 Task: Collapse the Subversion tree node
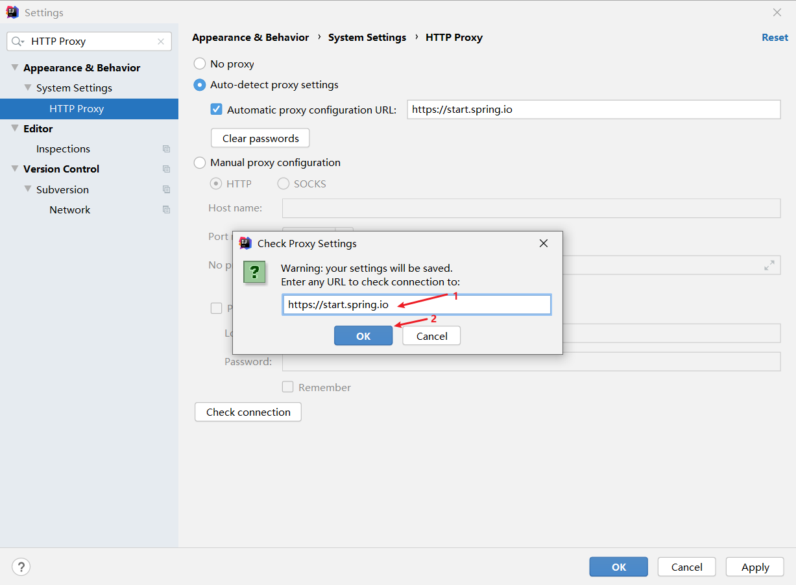click(27, 189)
